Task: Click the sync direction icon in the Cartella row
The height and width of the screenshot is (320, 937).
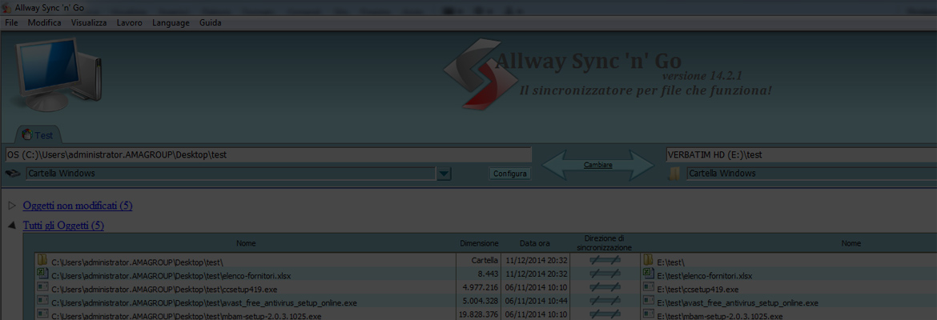Action: pyautogui.click(x=605, y=260)
